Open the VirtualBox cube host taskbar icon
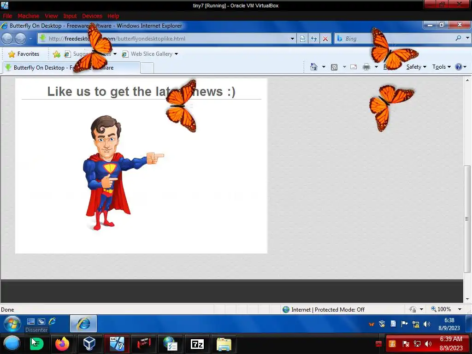 coord(89,343)
